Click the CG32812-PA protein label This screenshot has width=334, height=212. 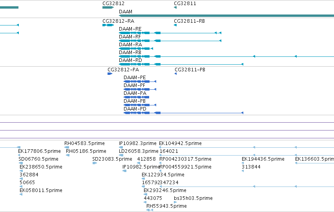pyautogui.click(x=123, y=70)
